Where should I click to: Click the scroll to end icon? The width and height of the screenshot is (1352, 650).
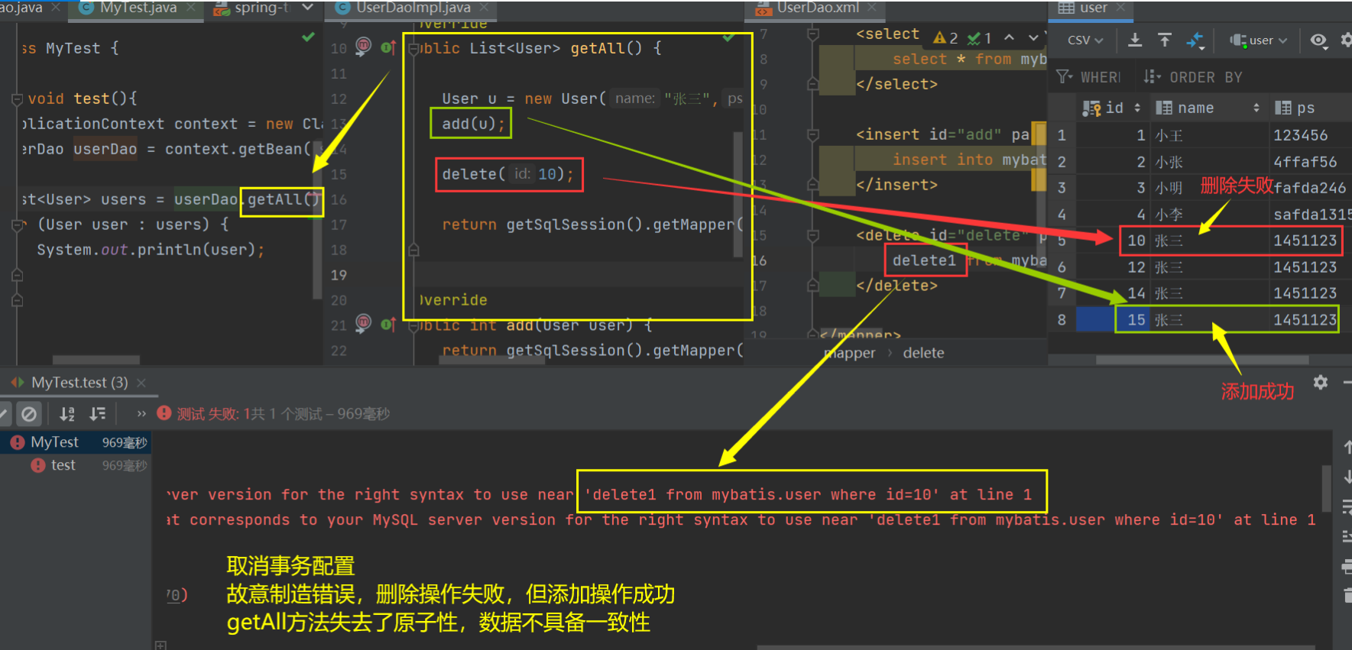tap(1347, 537)
